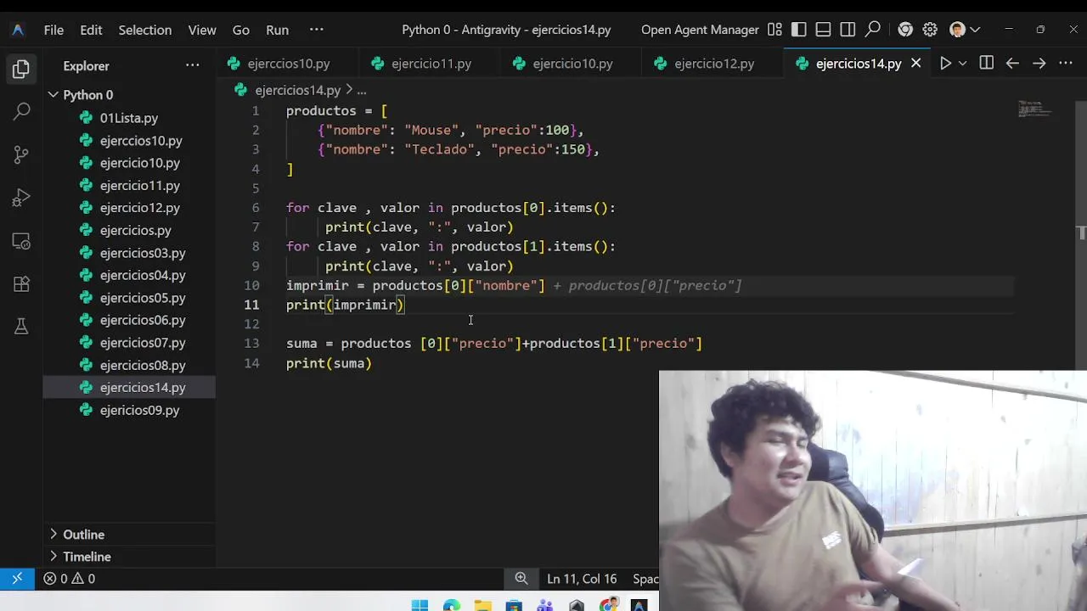
Task: Click the code minimap preview
Action: coord(1036,109)
